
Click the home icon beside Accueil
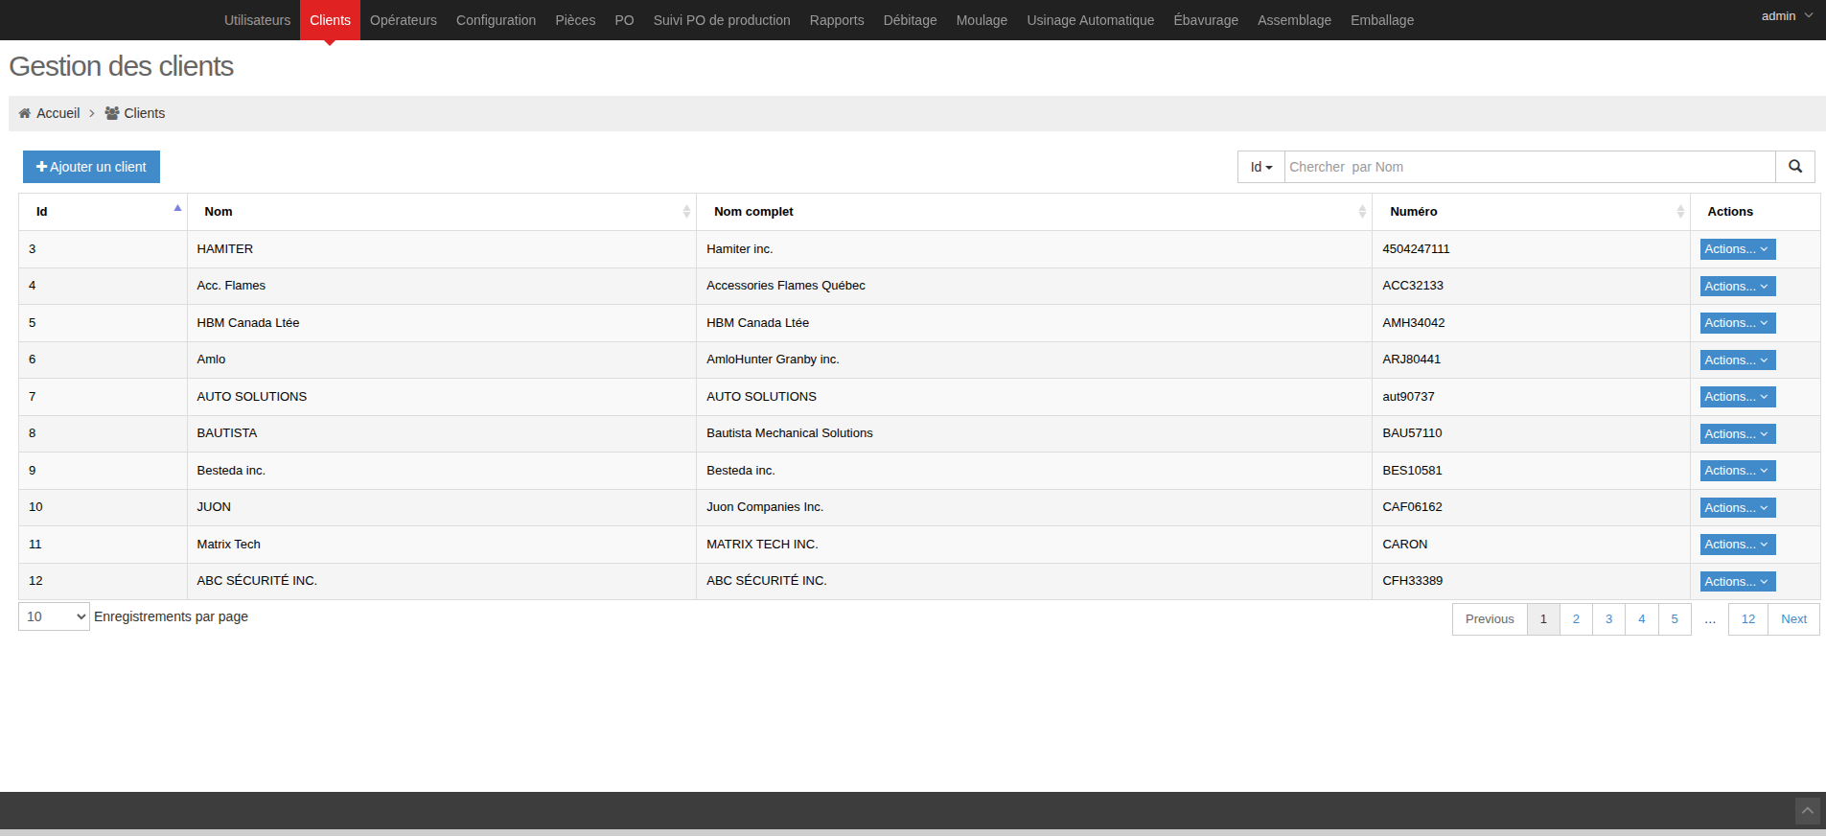(x=25, y=113)
